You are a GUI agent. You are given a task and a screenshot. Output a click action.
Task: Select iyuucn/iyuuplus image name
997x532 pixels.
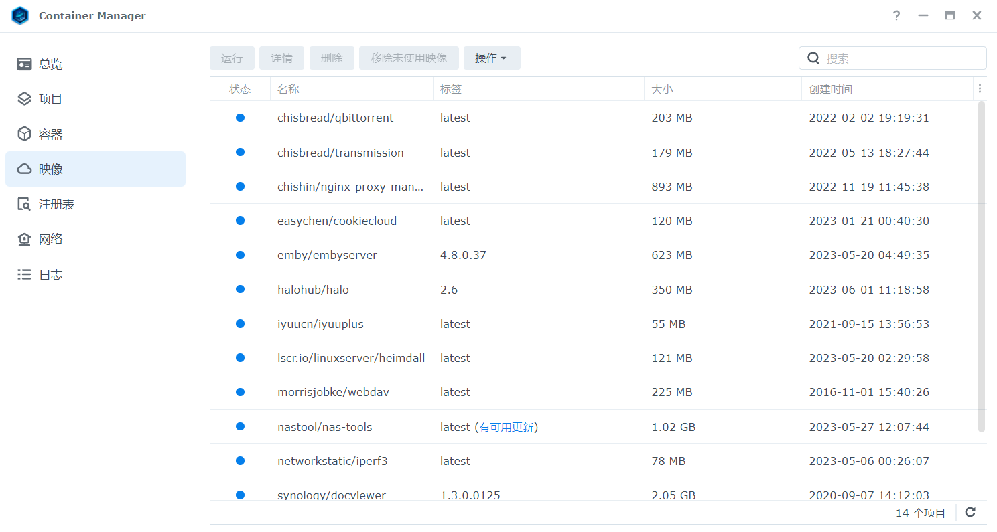tap(320, 324)
